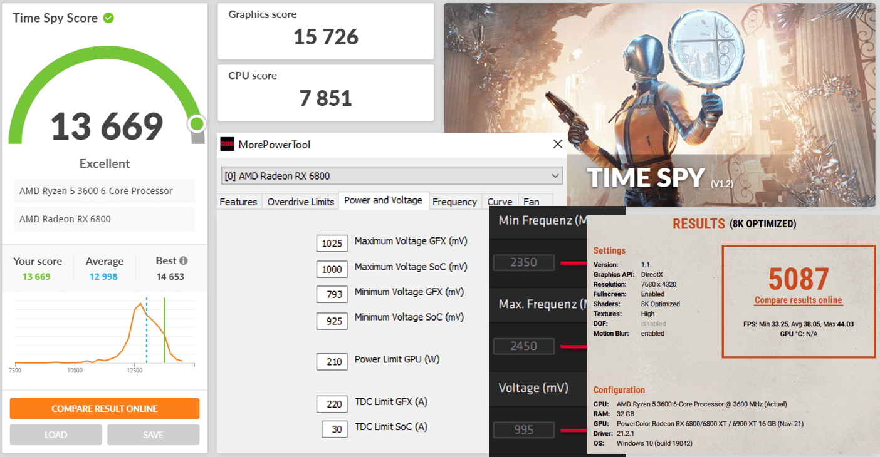Click the green verified checkmark icon

click(x=108, y=18)
